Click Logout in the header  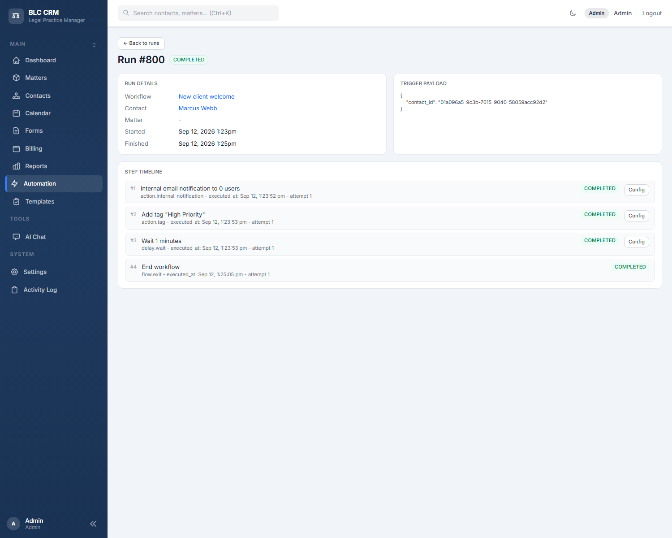coord(652,13)
